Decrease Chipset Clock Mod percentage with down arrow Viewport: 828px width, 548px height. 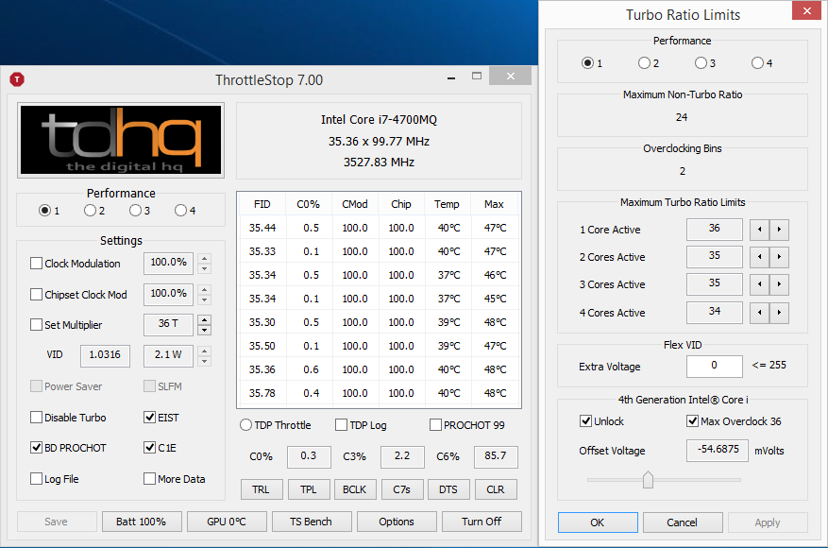tap(204, 300)
